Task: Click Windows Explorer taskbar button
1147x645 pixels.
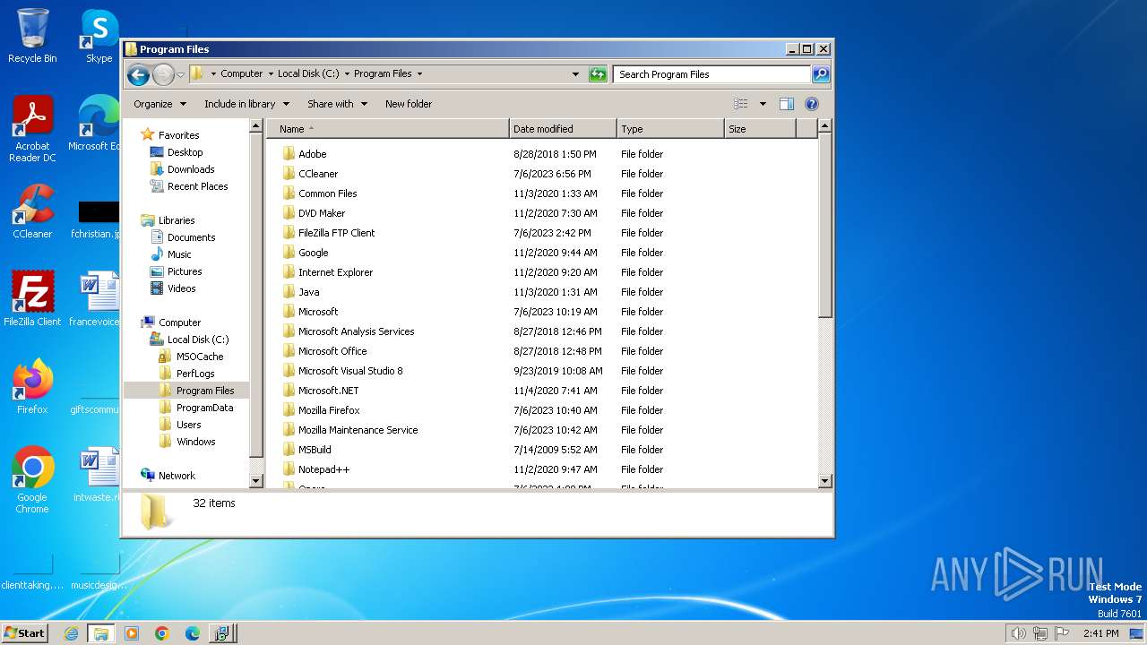Action: (x=100, y=633)
